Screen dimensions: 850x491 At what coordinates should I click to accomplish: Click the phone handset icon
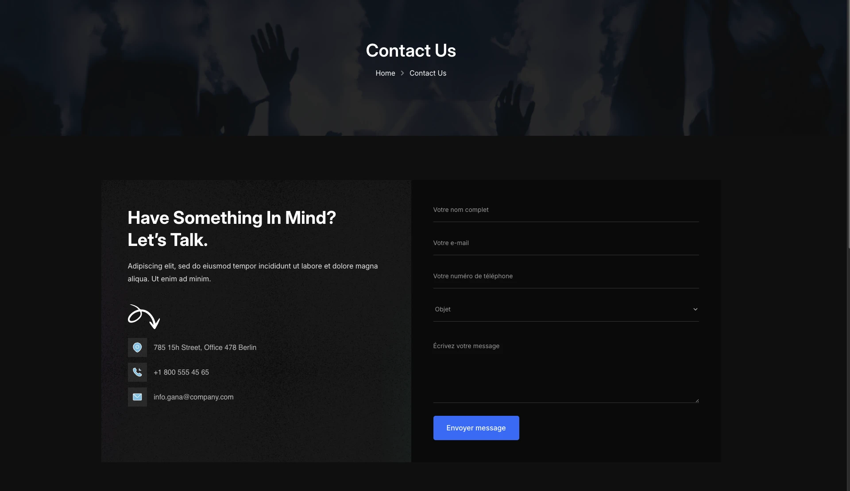pyautogui.click(x=137, y=372)
